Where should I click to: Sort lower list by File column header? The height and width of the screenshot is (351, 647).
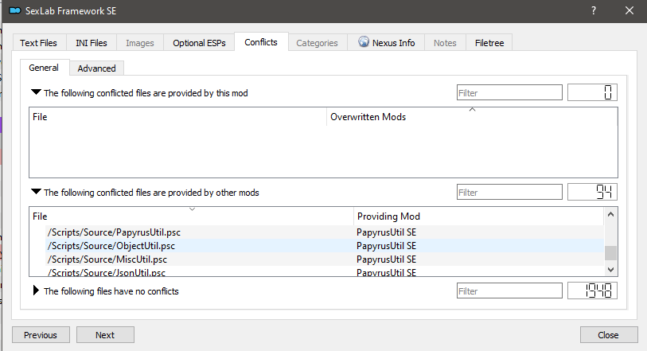[192, 216]
